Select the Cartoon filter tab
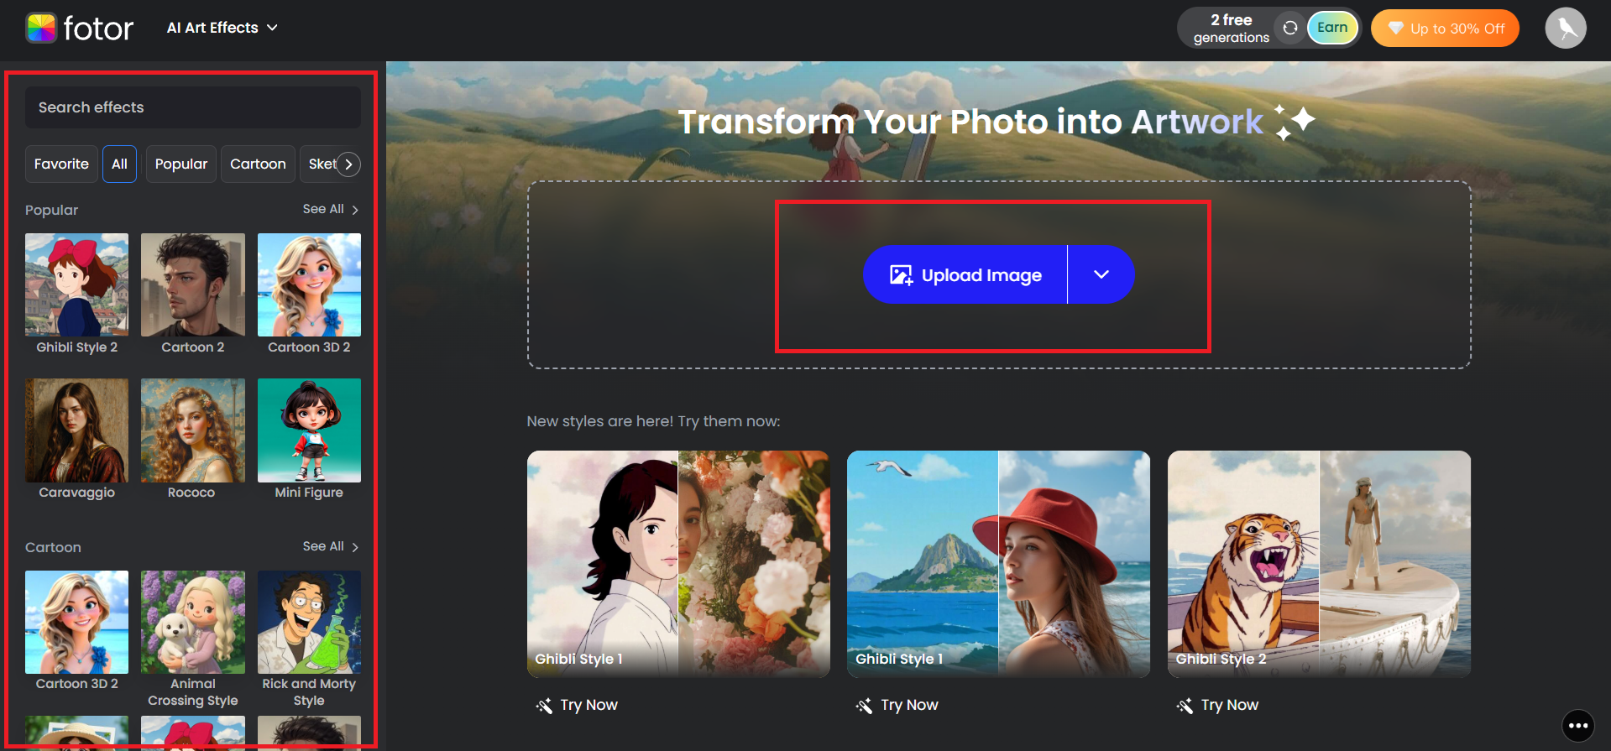1611x751 pixels. pos(258,164)
